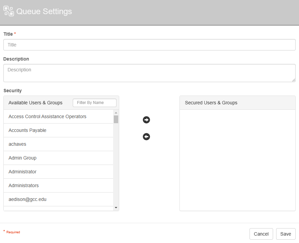Select the Administrators group entry
The image size is (299, 243).
point(24,185)
